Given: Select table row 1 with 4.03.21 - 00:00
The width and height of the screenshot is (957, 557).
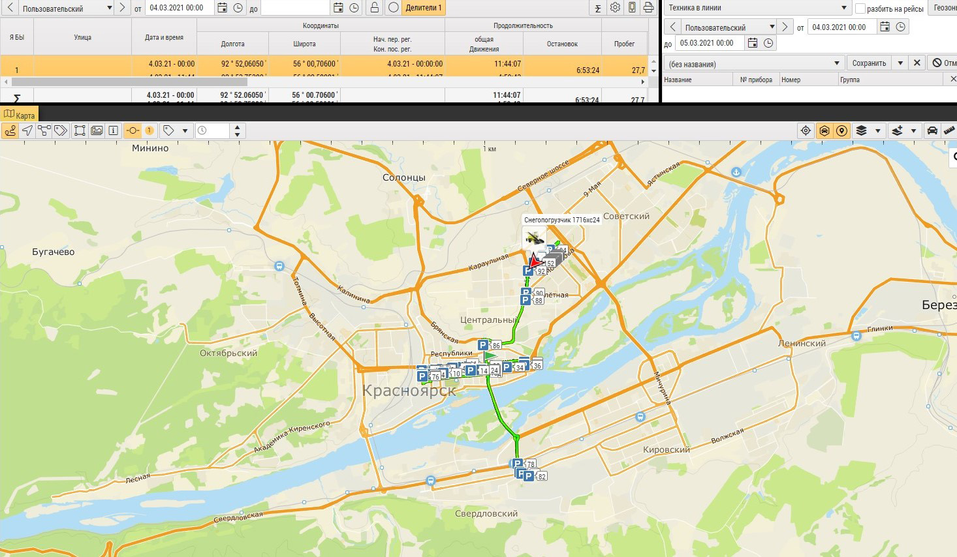Looking at the screenshot, I should coord(324,66).
